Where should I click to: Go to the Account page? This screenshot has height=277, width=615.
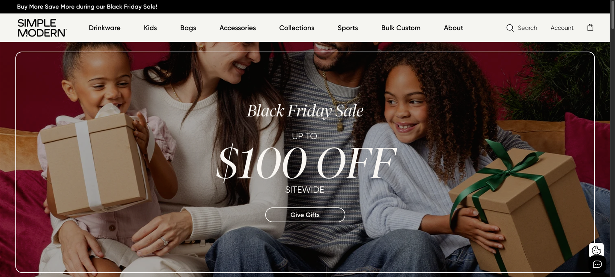click(562, 28)
